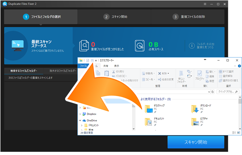Viewport: 242px width, 155px height.
Task: Click the properties checkmark icon in Explorer's quick access toolbar
Action: click(x=87, y=60)
